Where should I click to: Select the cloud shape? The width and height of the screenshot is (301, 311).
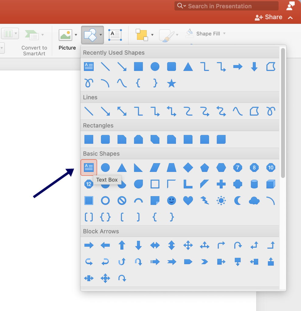click(254, 200)
